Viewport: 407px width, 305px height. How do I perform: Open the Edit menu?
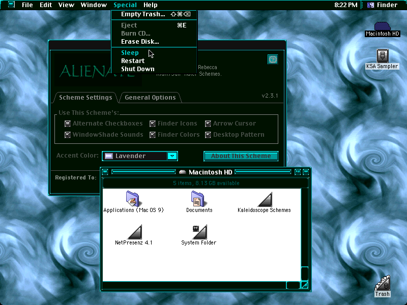pyautogui.click(x=46, y=5)
